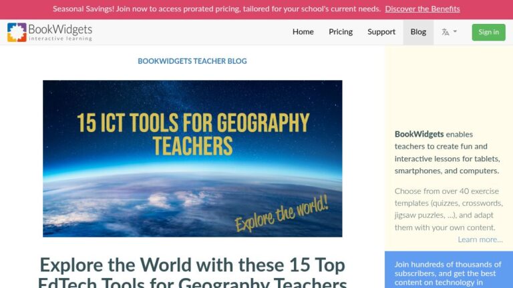Open the BookWidgets Teacher Blog link
Screen dimensions: 513x288
[192, 61]
